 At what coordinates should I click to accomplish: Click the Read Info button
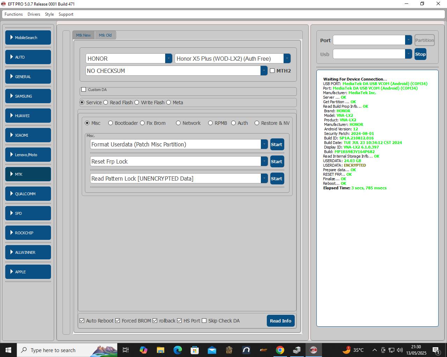(x=281, y=321)
